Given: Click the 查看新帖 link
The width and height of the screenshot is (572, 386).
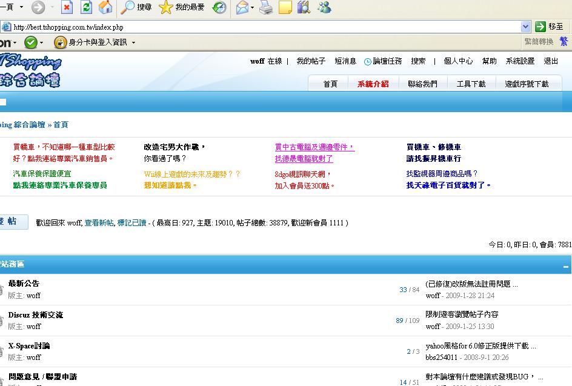Looking at the screenshot, I should tap(99, 222).
